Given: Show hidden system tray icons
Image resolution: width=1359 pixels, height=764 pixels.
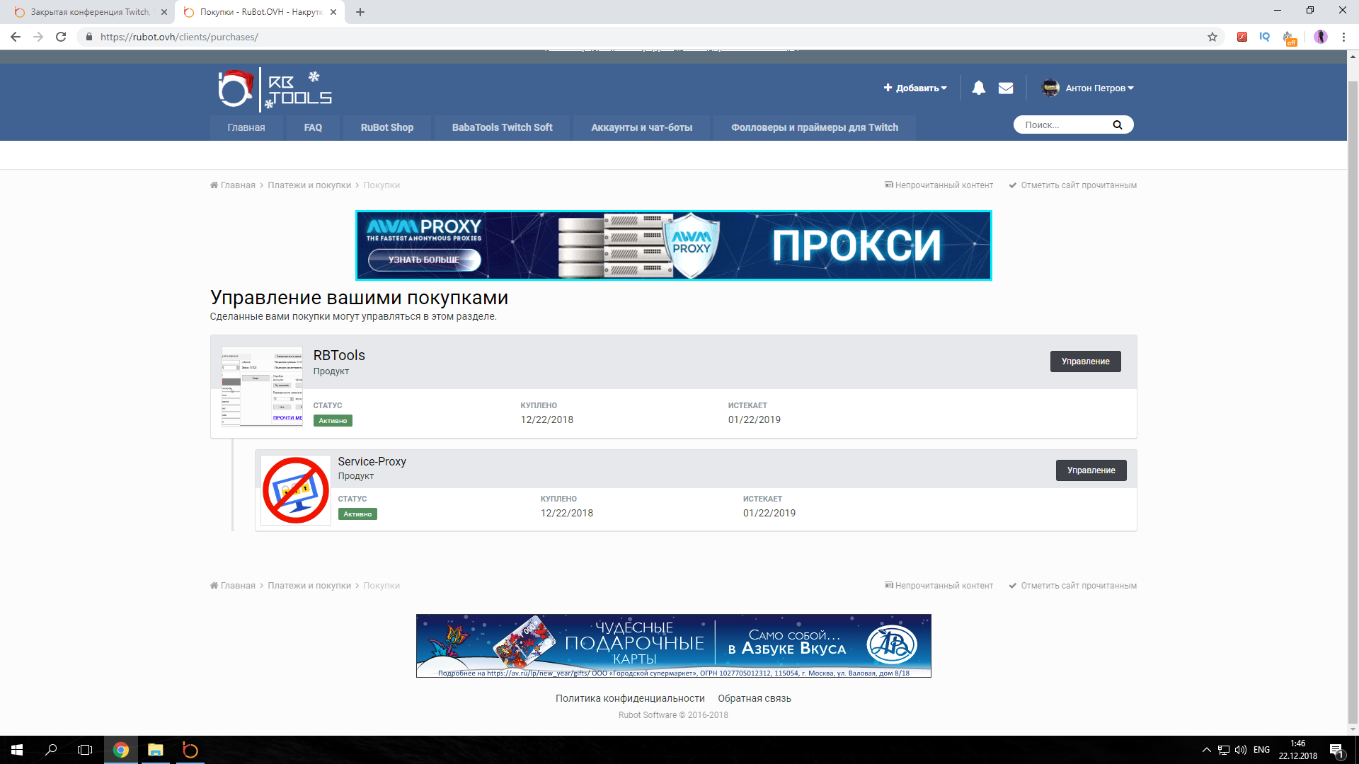Looking at the screenshot, I should tap(1206, 750).
